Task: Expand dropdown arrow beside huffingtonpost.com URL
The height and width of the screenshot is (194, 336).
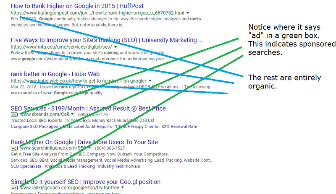Action: (x=188, y=13)
